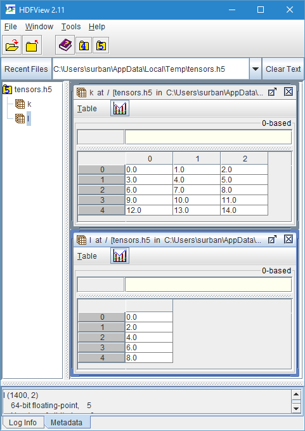Click the metadata panel scroll up arrow
305x431 pixels.
(296, 395)
